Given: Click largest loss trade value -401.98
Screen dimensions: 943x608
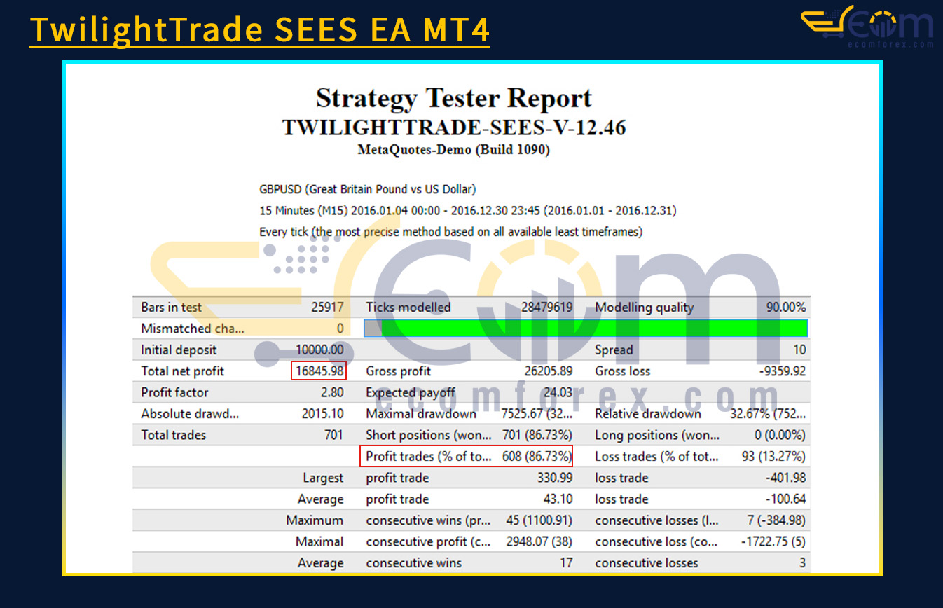Looking at the screenshot, I should [x=785, y=478].
